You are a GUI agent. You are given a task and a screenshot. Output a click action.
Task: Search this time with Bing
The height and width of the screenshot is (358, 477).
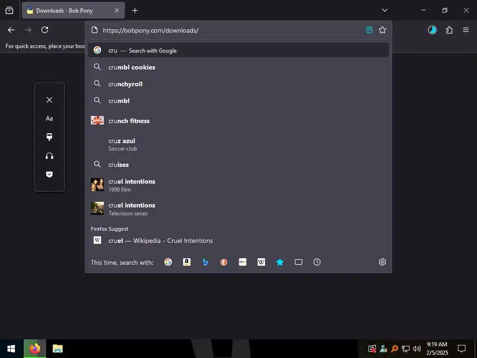click(205, 262)
